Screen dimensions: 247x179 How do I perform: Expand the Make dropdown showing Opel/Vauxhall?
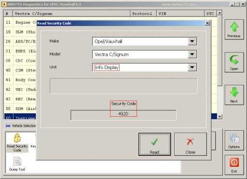192,41
